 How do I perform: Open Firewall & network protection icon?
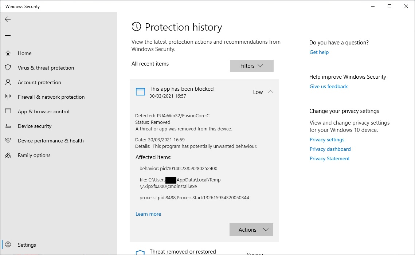click(8, 97)
